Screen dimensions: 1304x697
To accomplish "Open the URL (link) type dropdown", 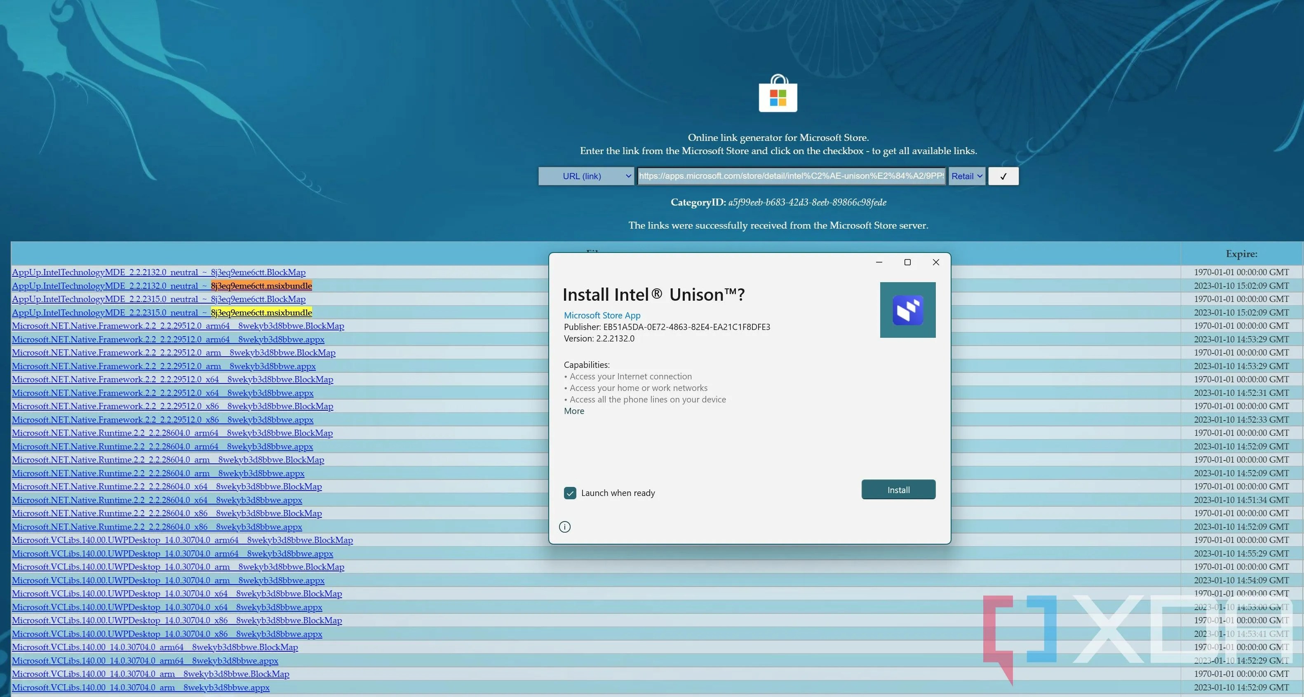I will pyautogui.click(x=586, y=176).
